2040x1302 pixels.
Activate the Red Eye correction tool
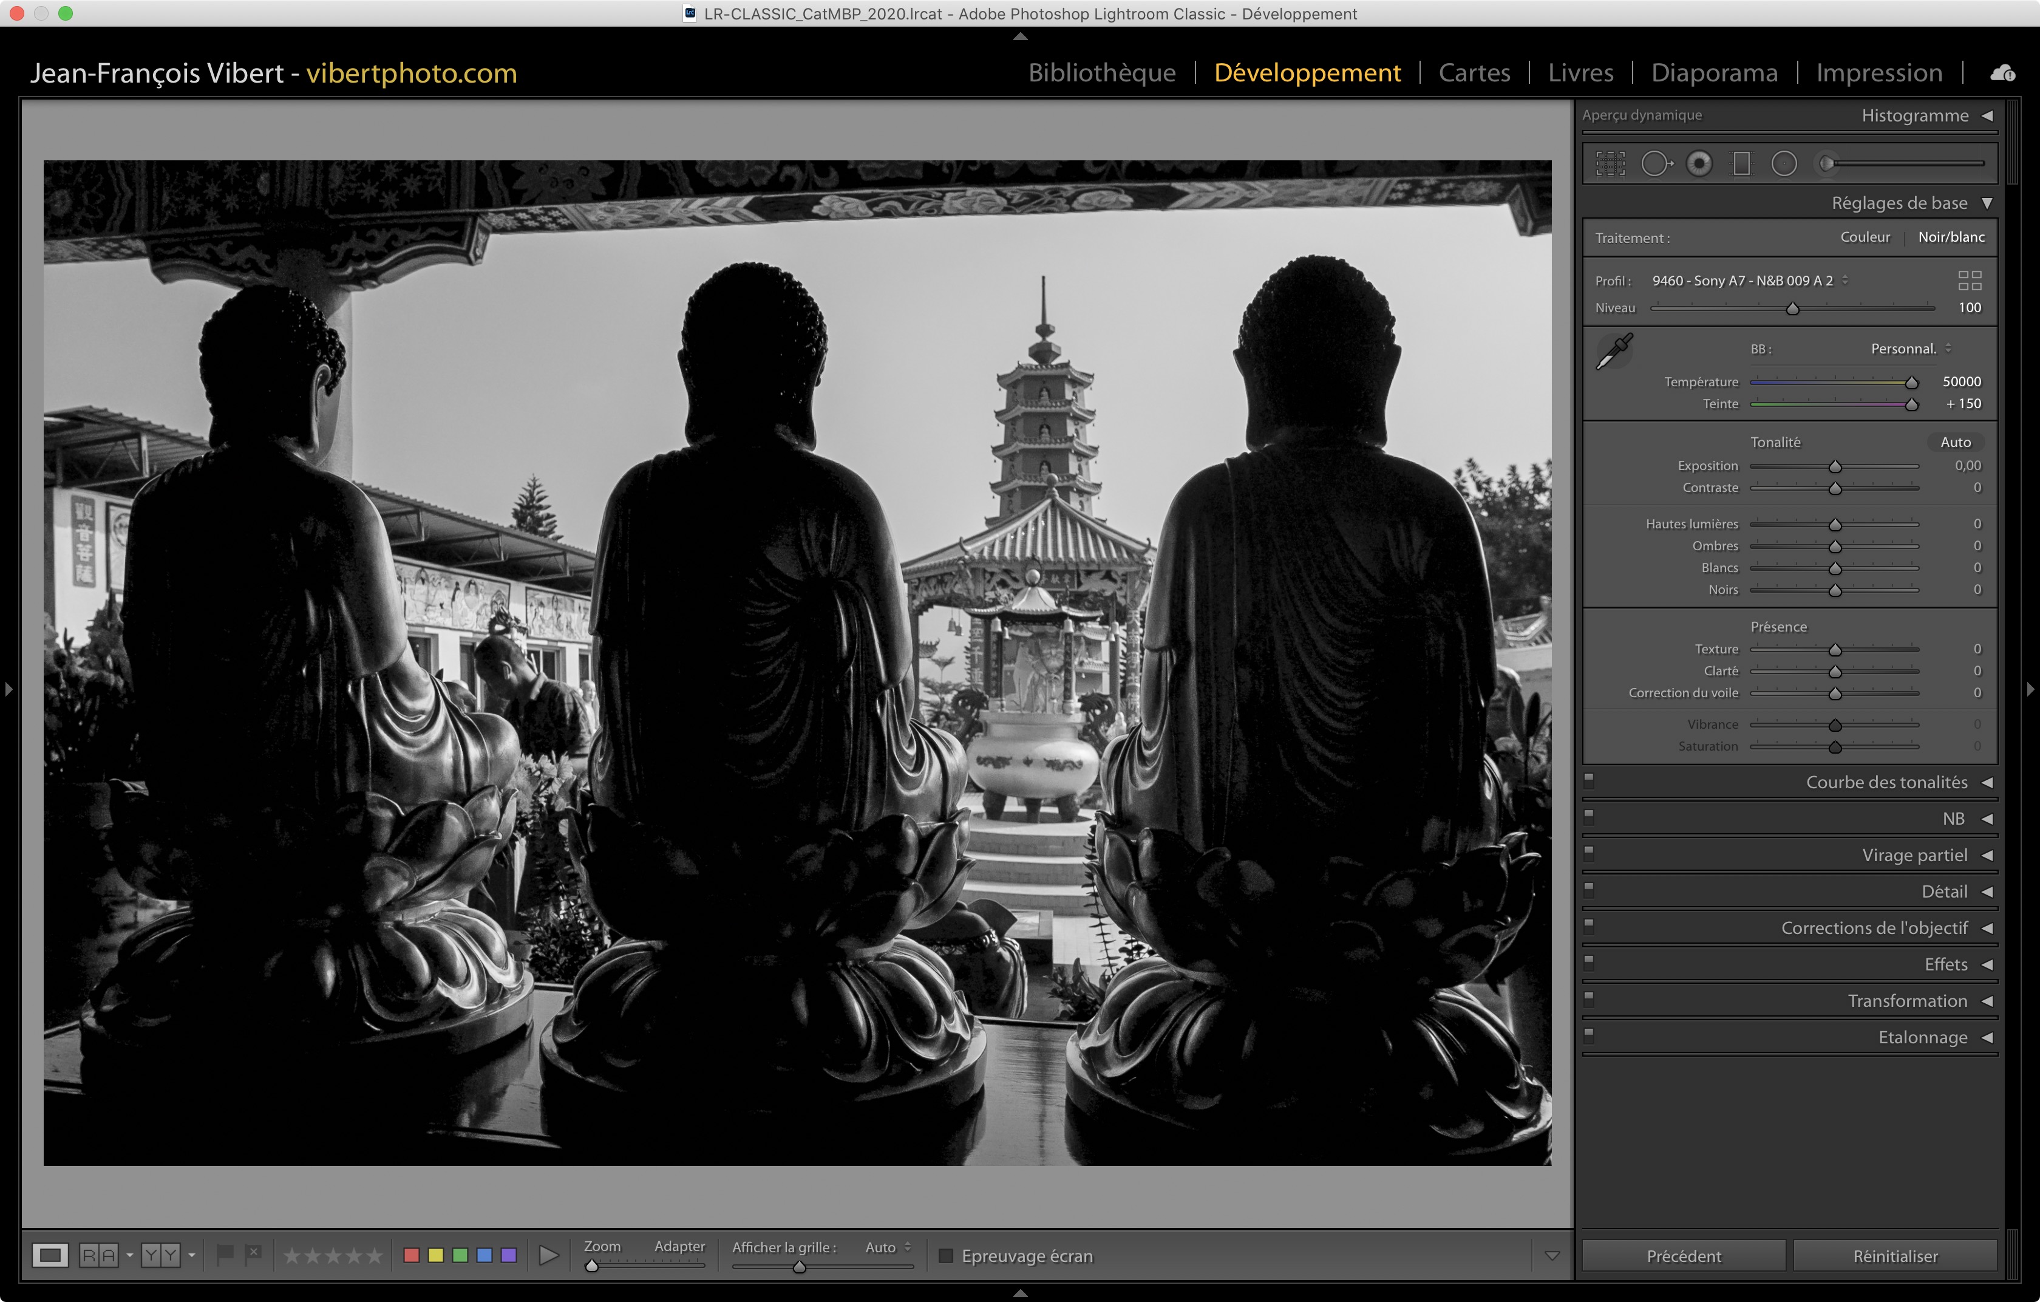coord(1699,163)
